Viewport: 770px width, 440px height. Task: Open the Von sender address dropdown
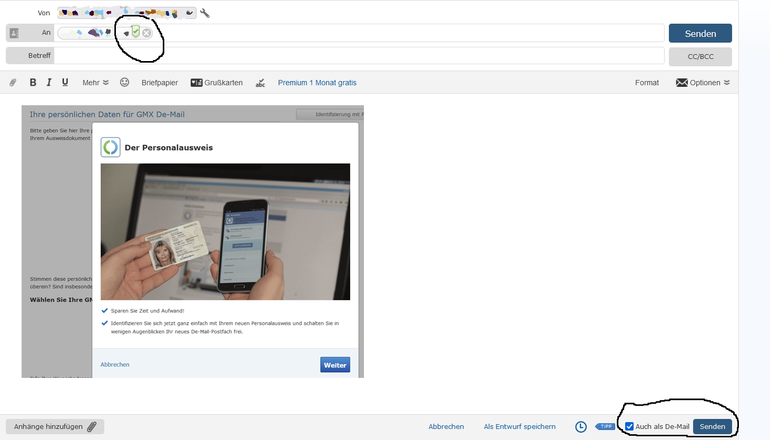tap(126, 13)
